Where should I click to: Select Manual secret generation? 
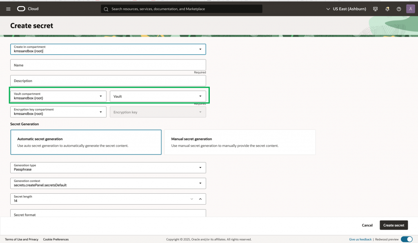pos(240,142)
